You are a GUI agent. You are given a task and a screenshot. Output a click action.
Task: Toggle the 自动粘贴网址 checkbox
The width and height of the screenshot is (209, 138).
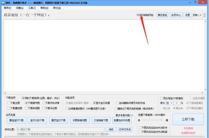[138, 15]
